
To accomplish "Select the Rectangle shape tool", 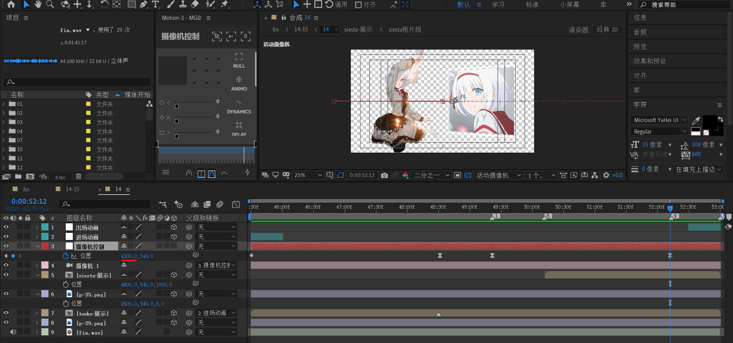I will point(131,4).
